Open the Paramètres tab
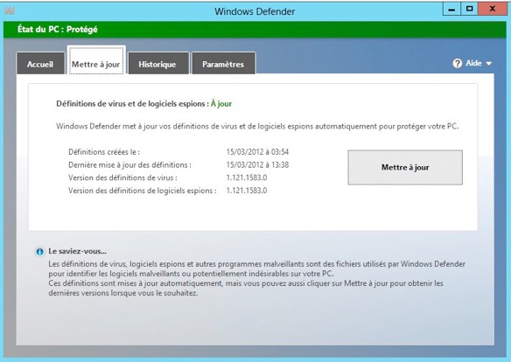511x362 pixels. pos(223,64)
